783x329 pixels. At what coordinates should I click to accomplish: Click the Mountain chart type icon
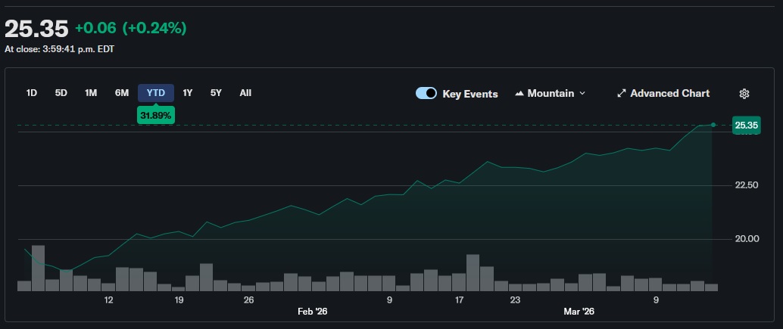click(519, 94)
